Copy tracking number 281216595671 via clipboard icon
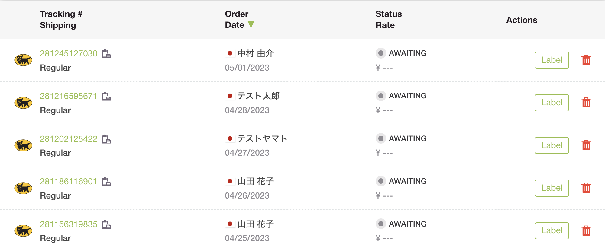Screen dimensions: 605x251 pyautogui.click(x=106, y=96)
